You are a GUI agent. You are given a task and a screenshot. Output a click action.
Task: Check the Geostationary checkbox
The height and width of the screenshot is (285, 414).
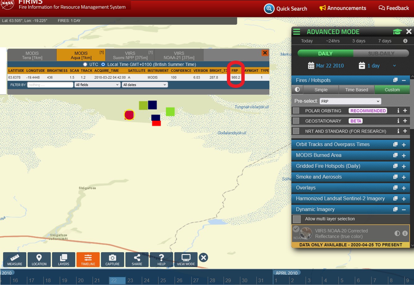pos(296,121)
